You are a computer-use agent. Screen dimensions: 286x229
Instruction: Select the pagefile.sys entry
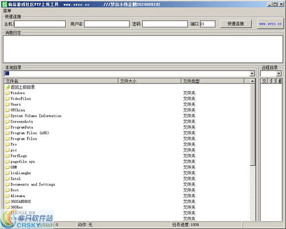(x=22, y=161)
